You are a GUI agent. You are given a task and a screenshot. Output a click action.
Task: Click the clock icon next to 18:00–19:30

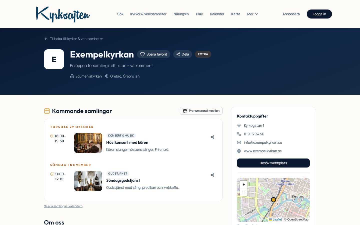pyautogui.click(x=52, y=136)
